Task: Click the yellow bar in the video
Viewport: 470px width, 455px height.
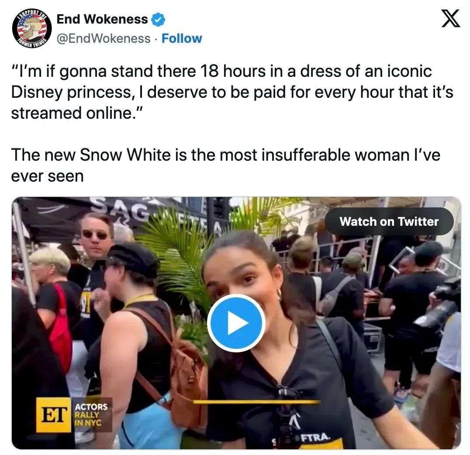Action: 256,402
